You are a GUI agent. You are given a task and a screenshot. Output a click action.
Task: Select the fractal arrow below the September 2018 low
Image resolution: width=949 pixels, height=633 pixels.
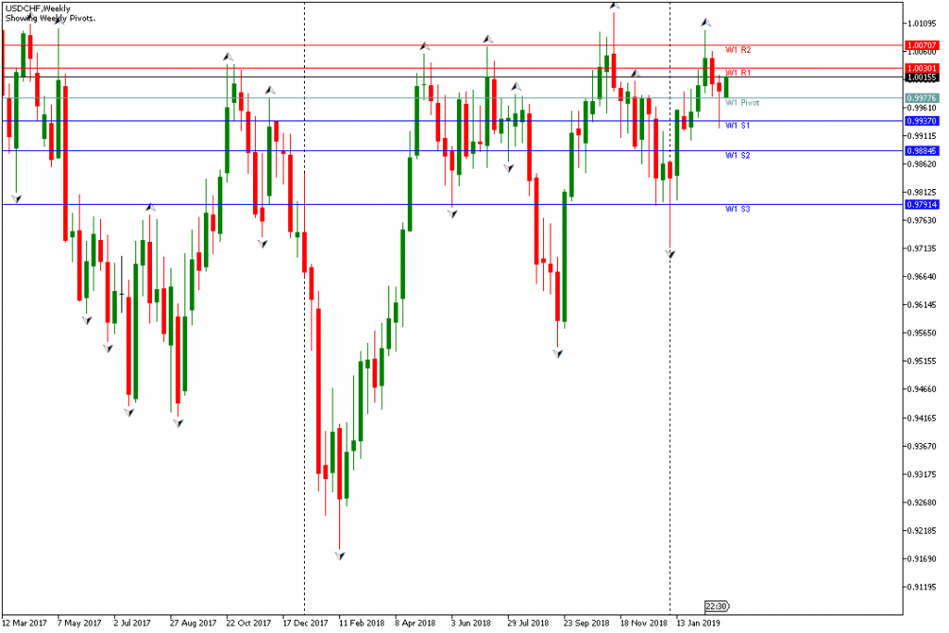tap(557, 353)
